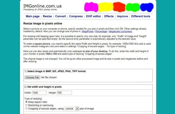Viewport: 175px width, 114px height.
Task: Click the 'Resize image in pixels online' heading
Action: point(43,23)
